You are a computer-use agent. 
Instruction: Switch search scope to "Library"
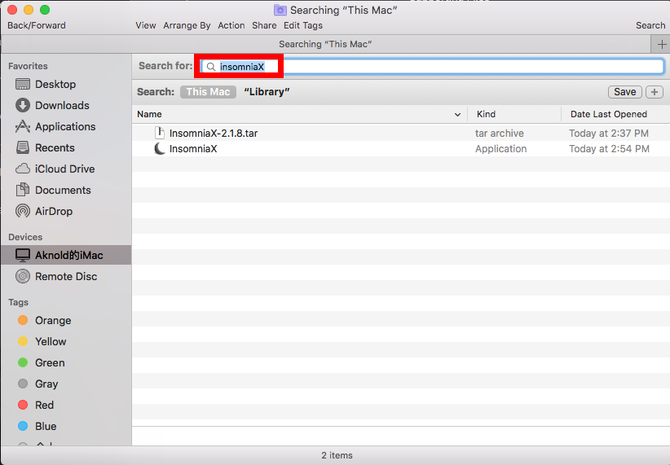click(267, 92)
